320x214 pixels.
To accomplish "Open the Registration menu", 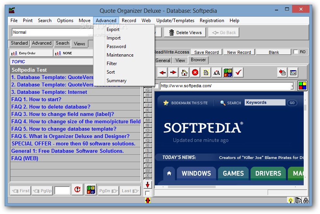I will pos(212,21).
